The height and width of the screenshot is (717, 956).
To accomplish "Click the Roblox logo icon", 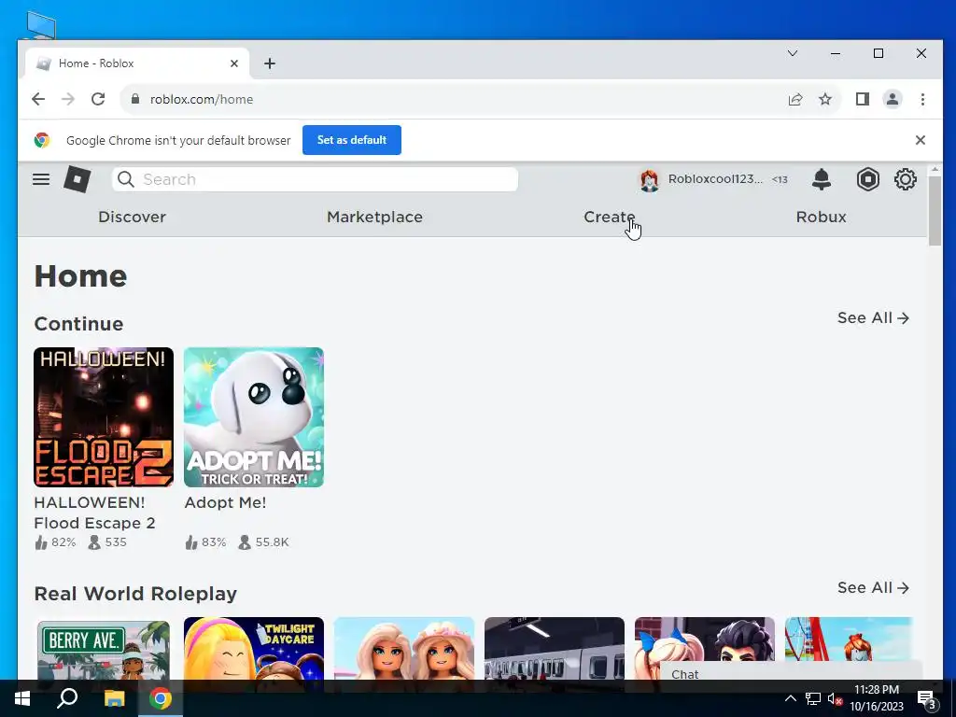I will click(x=77, y=179).
